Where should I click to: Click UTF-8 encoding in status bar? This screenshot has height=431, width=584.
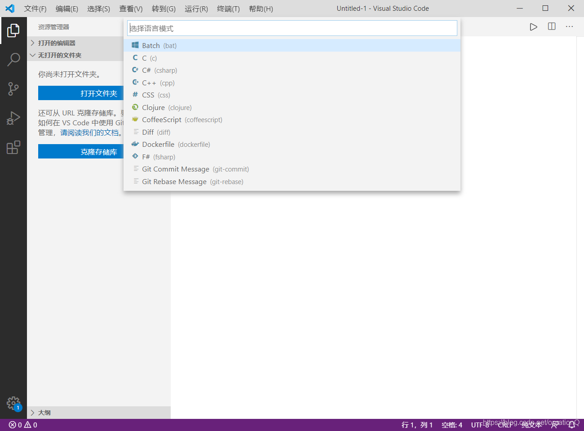pyautogui.click(x=480, y=425)
